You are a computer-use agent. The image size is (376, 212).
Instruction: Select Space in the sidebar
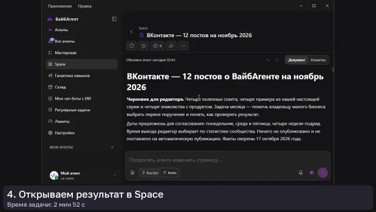[x=82, y=64]
